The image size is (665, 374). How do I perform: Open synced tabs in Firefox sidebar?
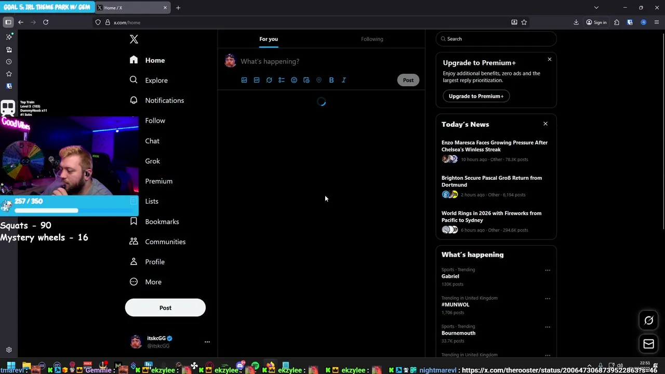click(x=9, y=49)
